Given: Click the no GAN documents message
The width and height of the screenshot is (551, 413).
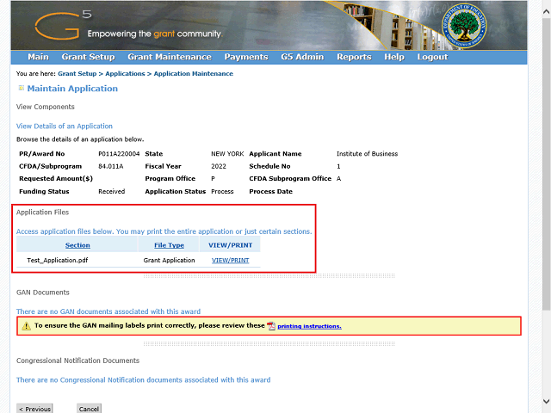Looking at the screenshot, I should pyautogui.click(x=108, y=311).
